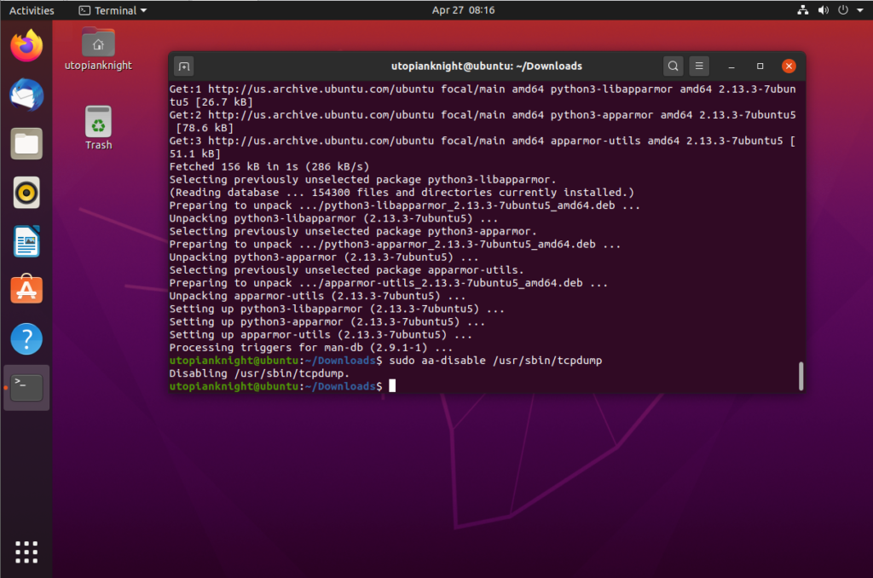
Task: Show the applications grid
Action: pos(26,552)
